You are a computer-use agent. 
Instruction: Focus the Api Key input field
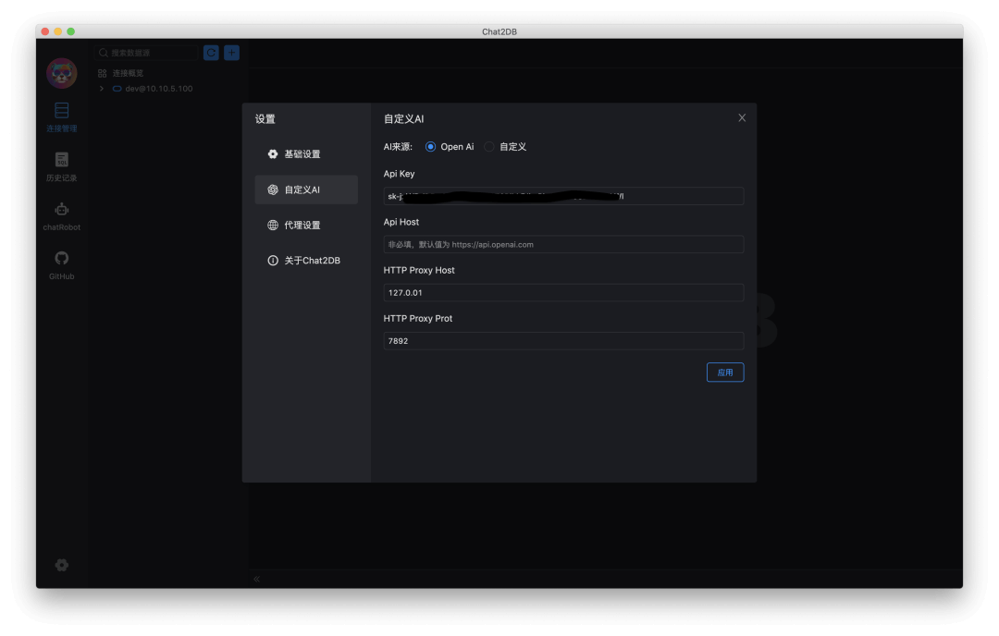click(564, 196)
